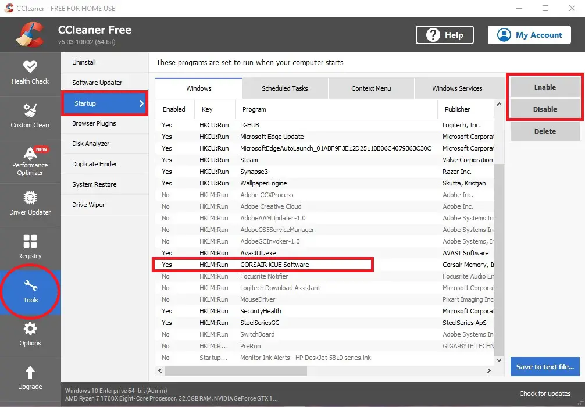585x407 pixels.
Task: Select the PreRun entry
Action: tap(325, 346)
